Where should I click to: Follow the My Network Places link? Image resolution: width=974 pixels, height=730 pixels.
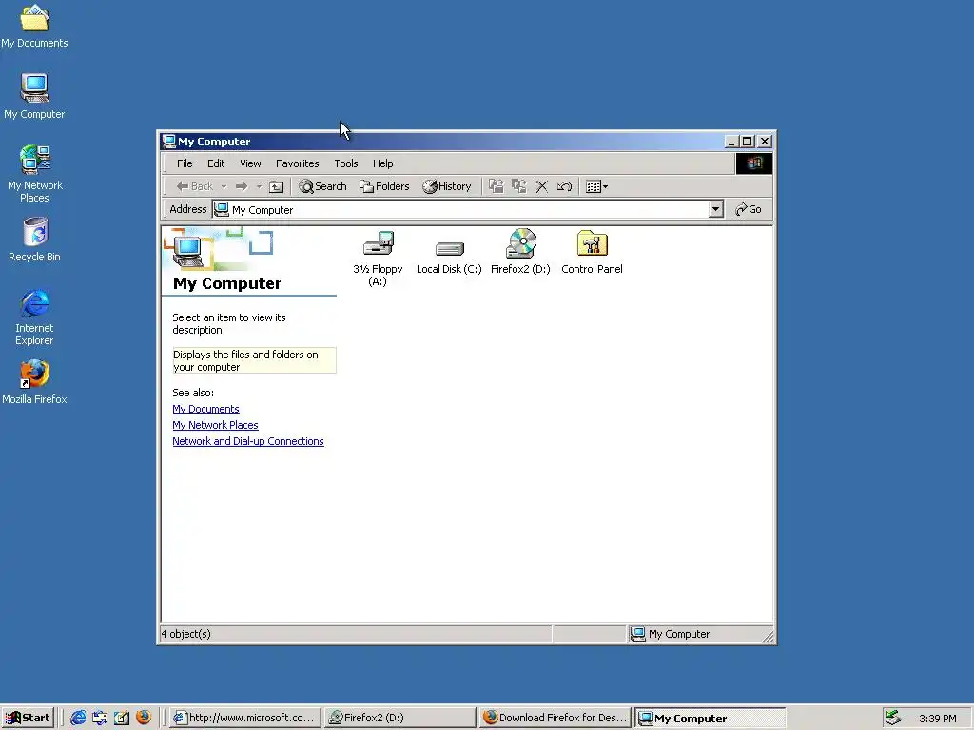click(x=215, y=425)
